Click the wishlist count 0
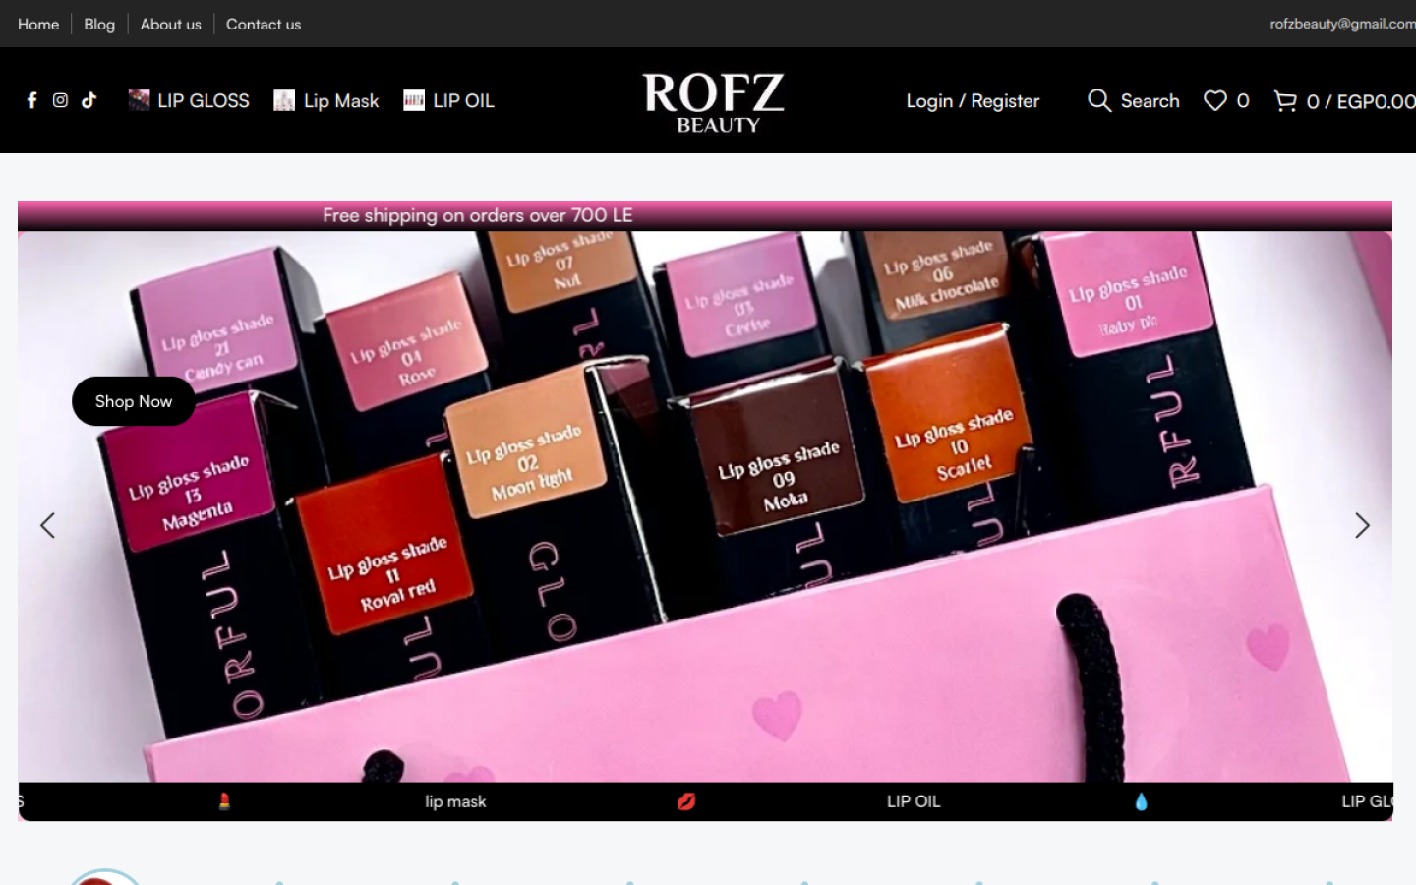 pyautogui.click(x=1243, y=100)
